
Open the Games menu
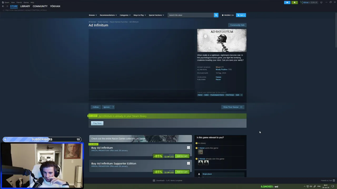coord(26,2)
